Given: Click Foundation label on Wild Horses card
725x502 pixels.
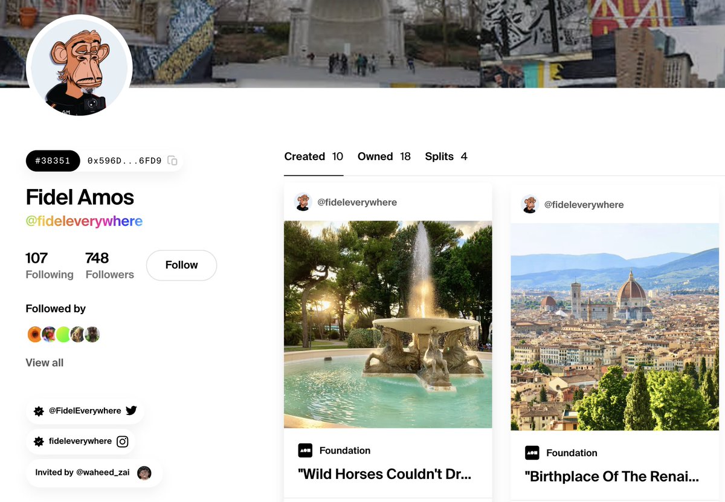Looking at the screenshot, I should pos(345,451).
